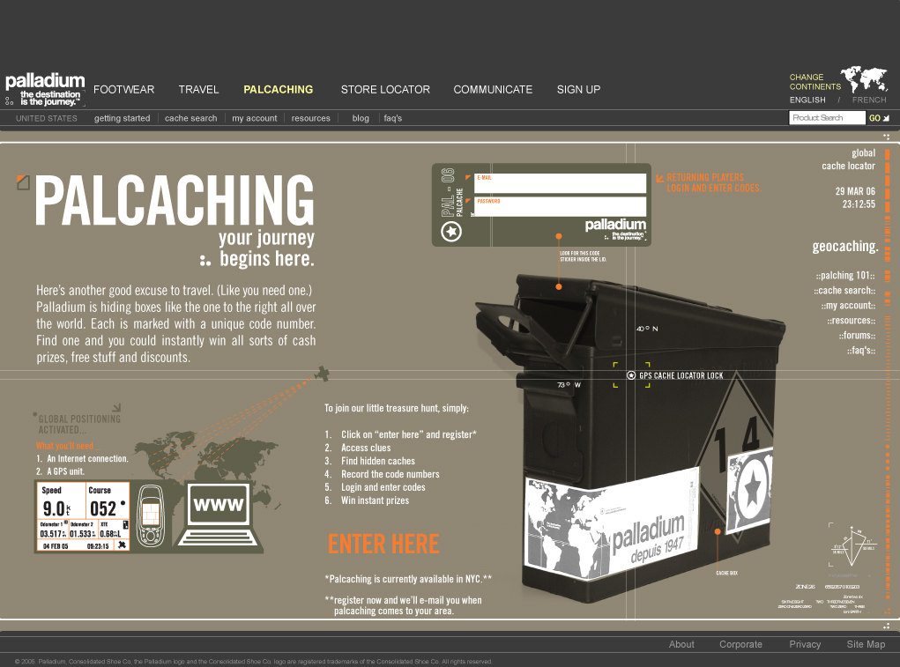Image resolution: width=900 pixels, height=667 pixels.
Task: Click the 'Access clues' step
Action: click(x=366, y=448)
